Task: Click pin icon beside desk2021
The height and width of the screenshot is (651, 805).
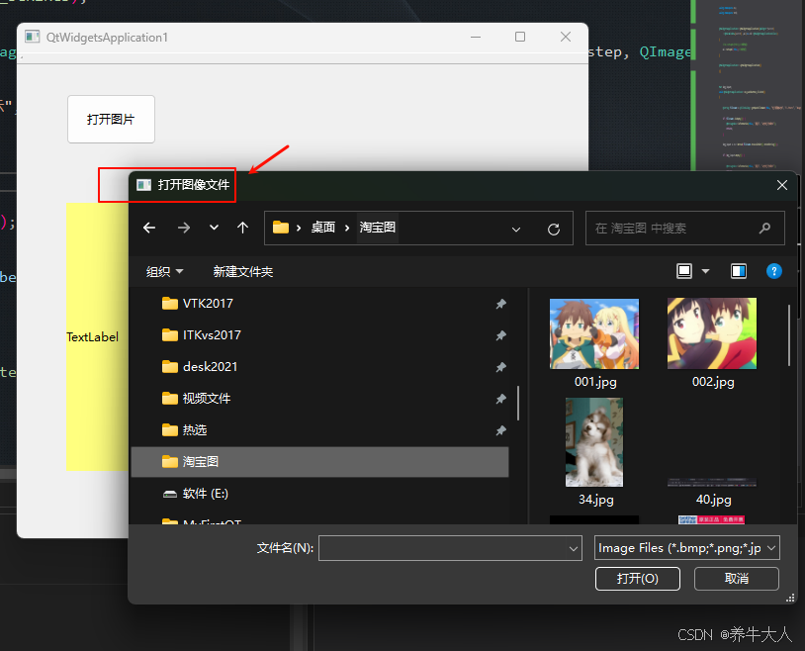Action: pyautogui.click(x=501, y=367)
